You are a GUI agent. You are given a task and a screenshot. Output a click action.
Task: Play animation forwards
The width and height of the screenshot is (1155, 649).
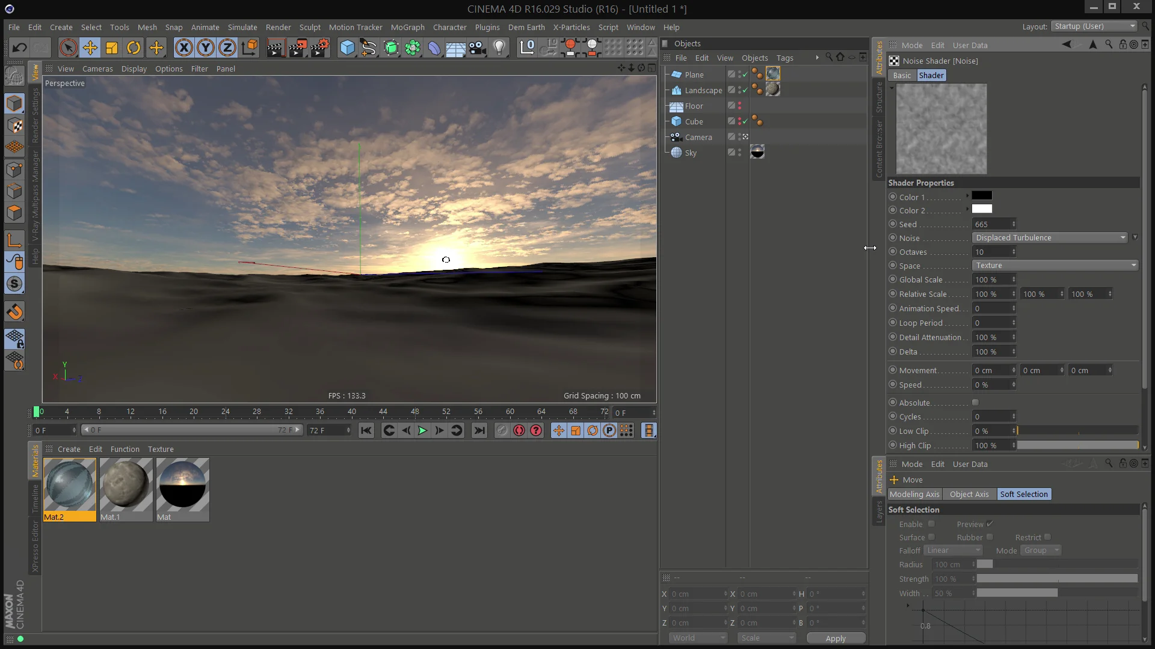coord(422,430)
